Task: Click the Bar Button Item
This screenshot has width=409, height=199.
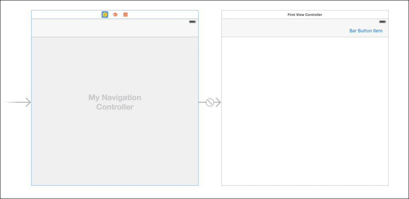Action: pyautogui.click(x=366, y=31)
